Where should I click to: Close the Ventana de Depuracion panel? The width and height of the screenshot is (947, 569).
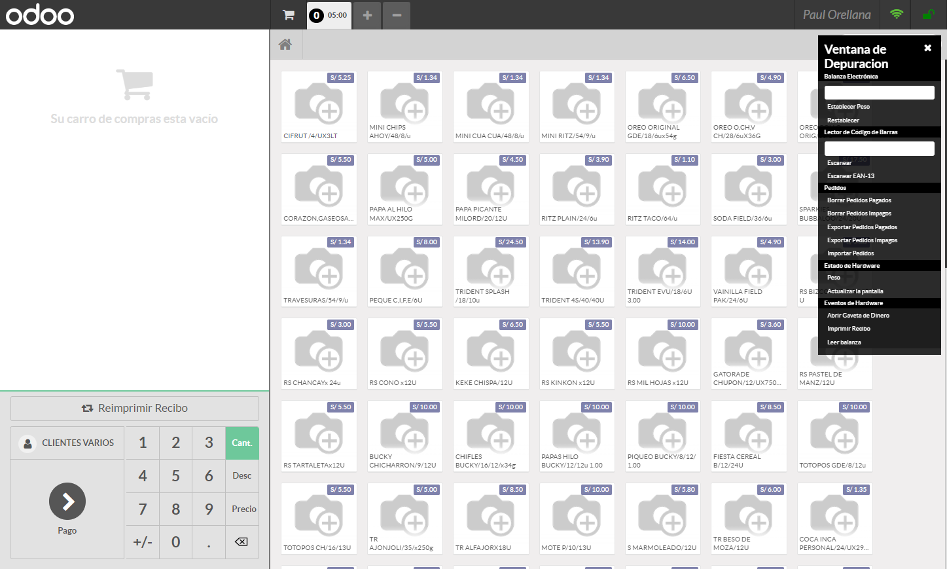[927, 48]
